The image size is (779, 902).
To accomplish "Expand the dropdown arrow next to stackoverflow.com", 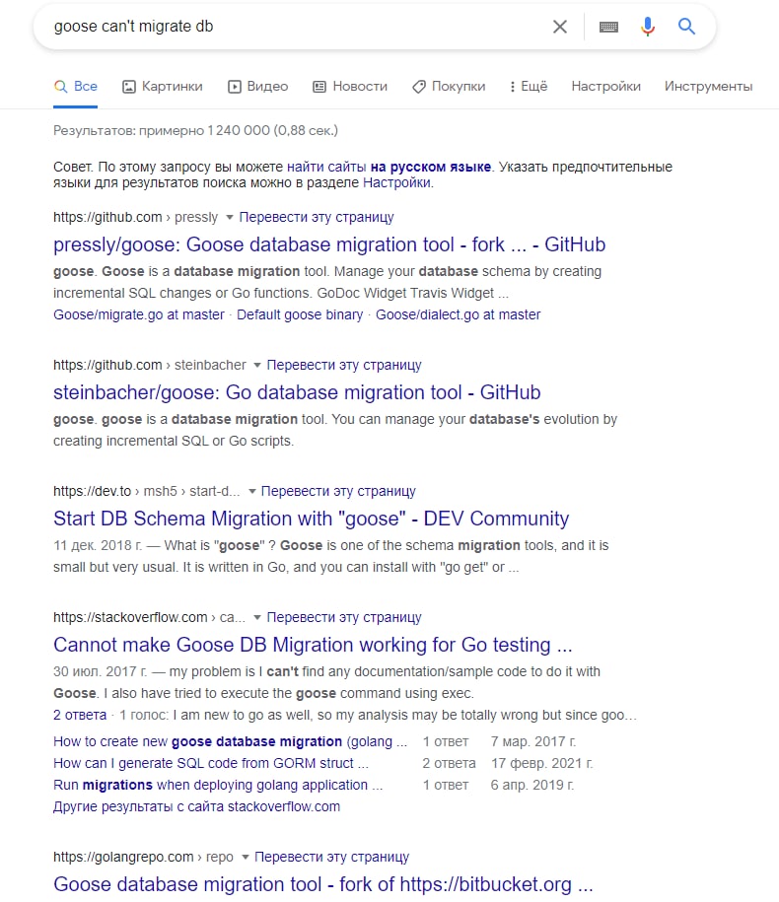I will 257,617.
